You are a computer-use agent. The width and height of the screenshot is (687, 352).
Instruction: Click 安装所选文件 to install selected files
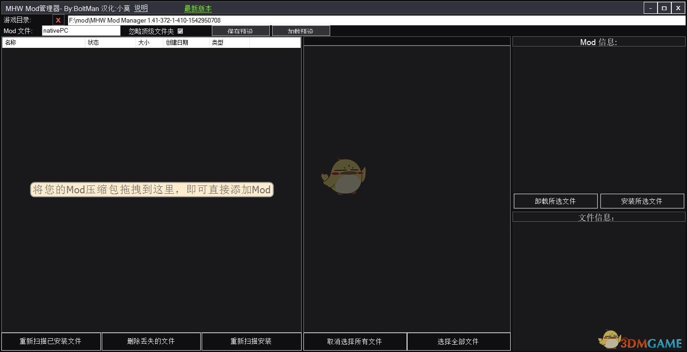pos(642,201)
